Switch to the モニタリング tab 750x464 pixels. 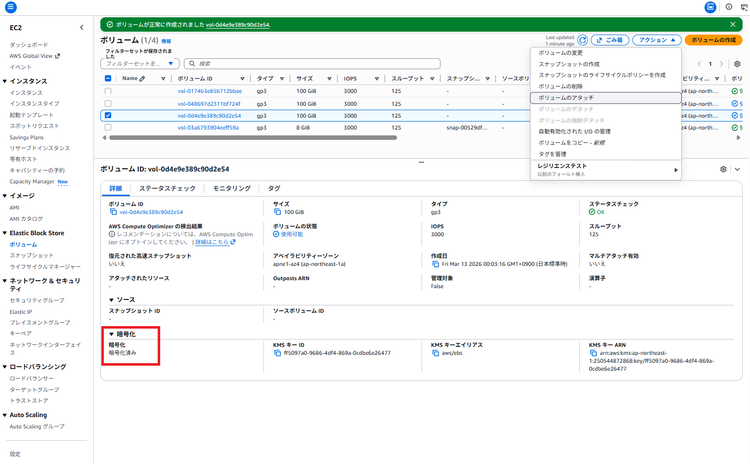(231, 188)
